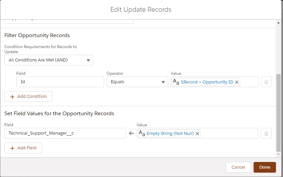The width and height of the screenshot is (283, 177).
Task: Remove the Empty String (Not Null) pill
Action: pos(197,134)
